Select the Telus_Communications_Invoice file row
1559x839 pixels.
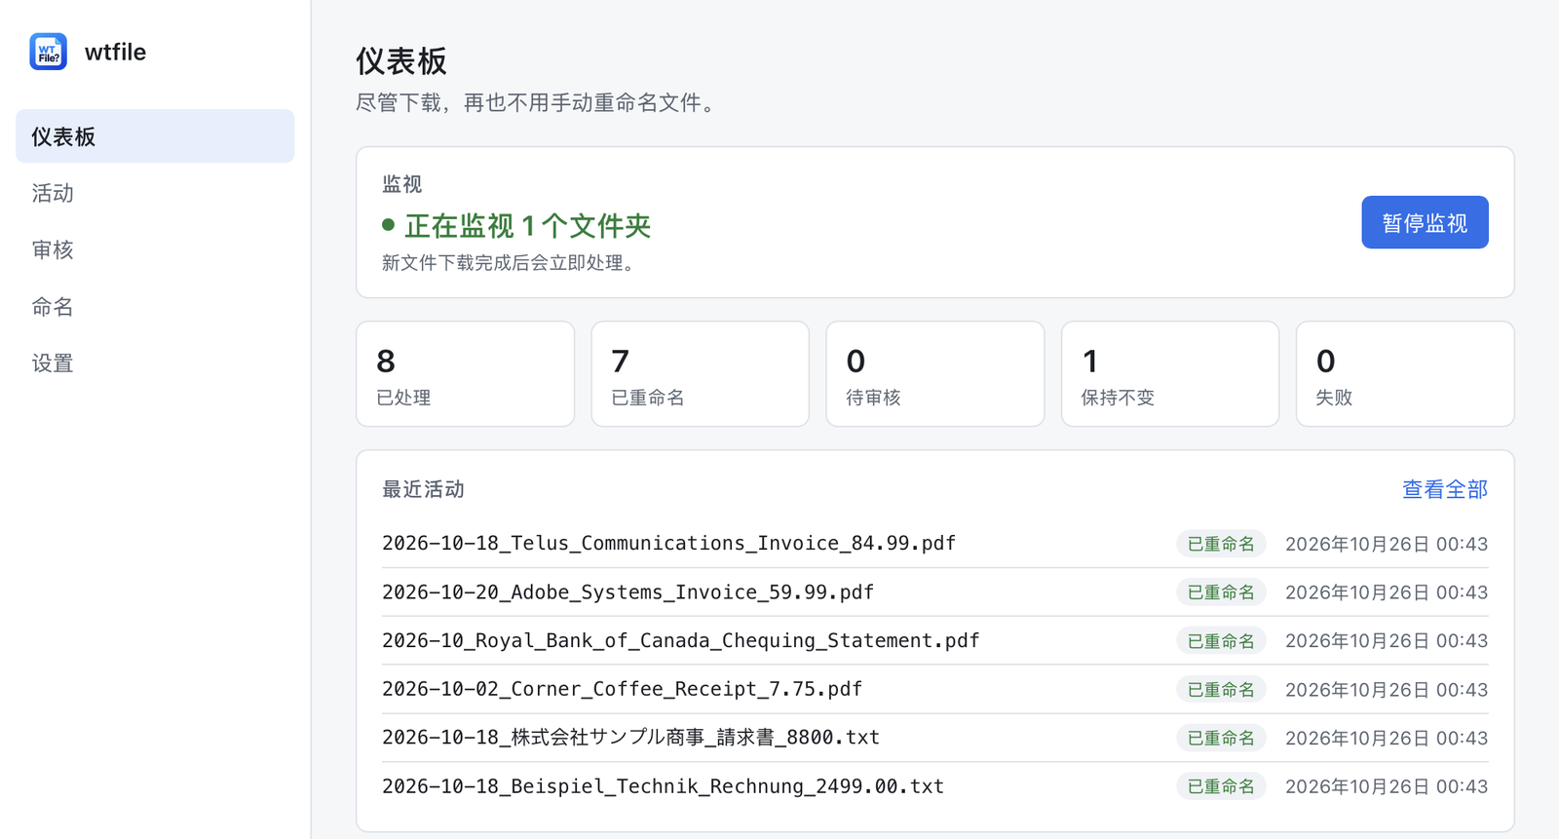coord(935,544)
